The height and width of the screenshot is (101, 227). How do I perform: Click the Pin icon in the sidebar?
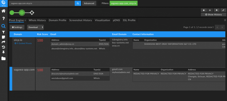pyautogui.click(x=4, y=52)
